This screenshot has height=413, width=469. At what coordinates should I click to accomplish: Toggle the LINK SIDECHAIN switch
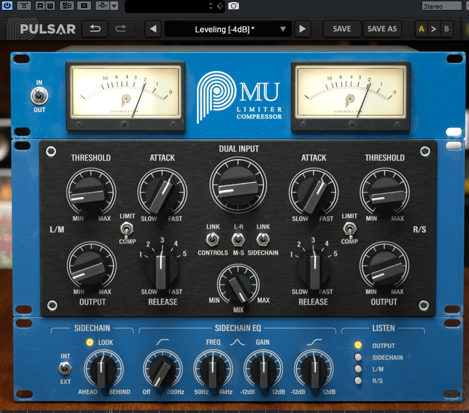pos(263,239)
